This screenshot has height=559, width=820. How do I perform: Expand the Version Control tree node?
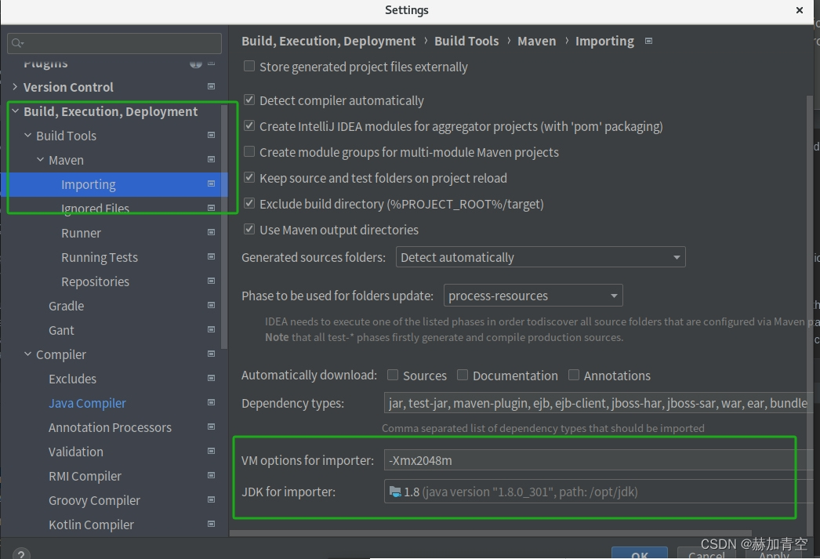15,87
